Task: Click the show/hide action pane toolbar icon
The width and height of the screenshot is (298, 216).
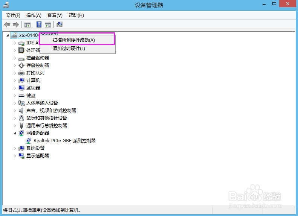Action: coord(48,25)
